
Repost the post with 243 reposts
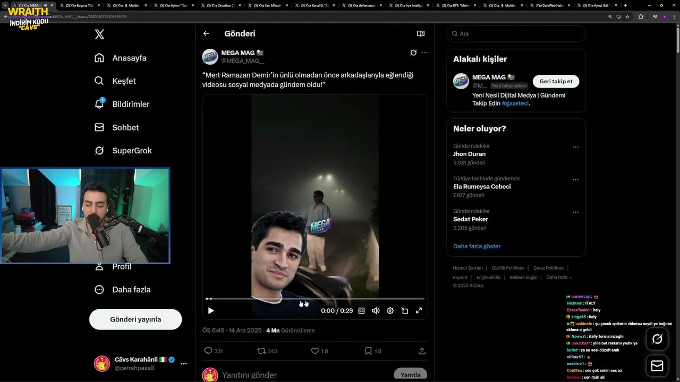pyautogui.click(x=267, y=351)
